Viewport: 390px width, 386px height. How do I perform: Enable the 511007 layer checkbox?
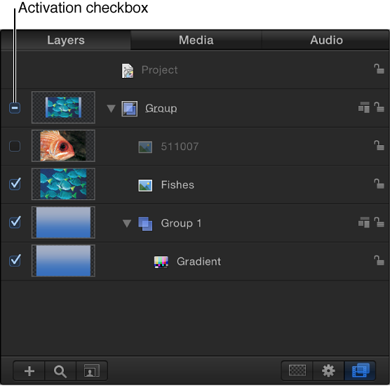click(15, 146)
